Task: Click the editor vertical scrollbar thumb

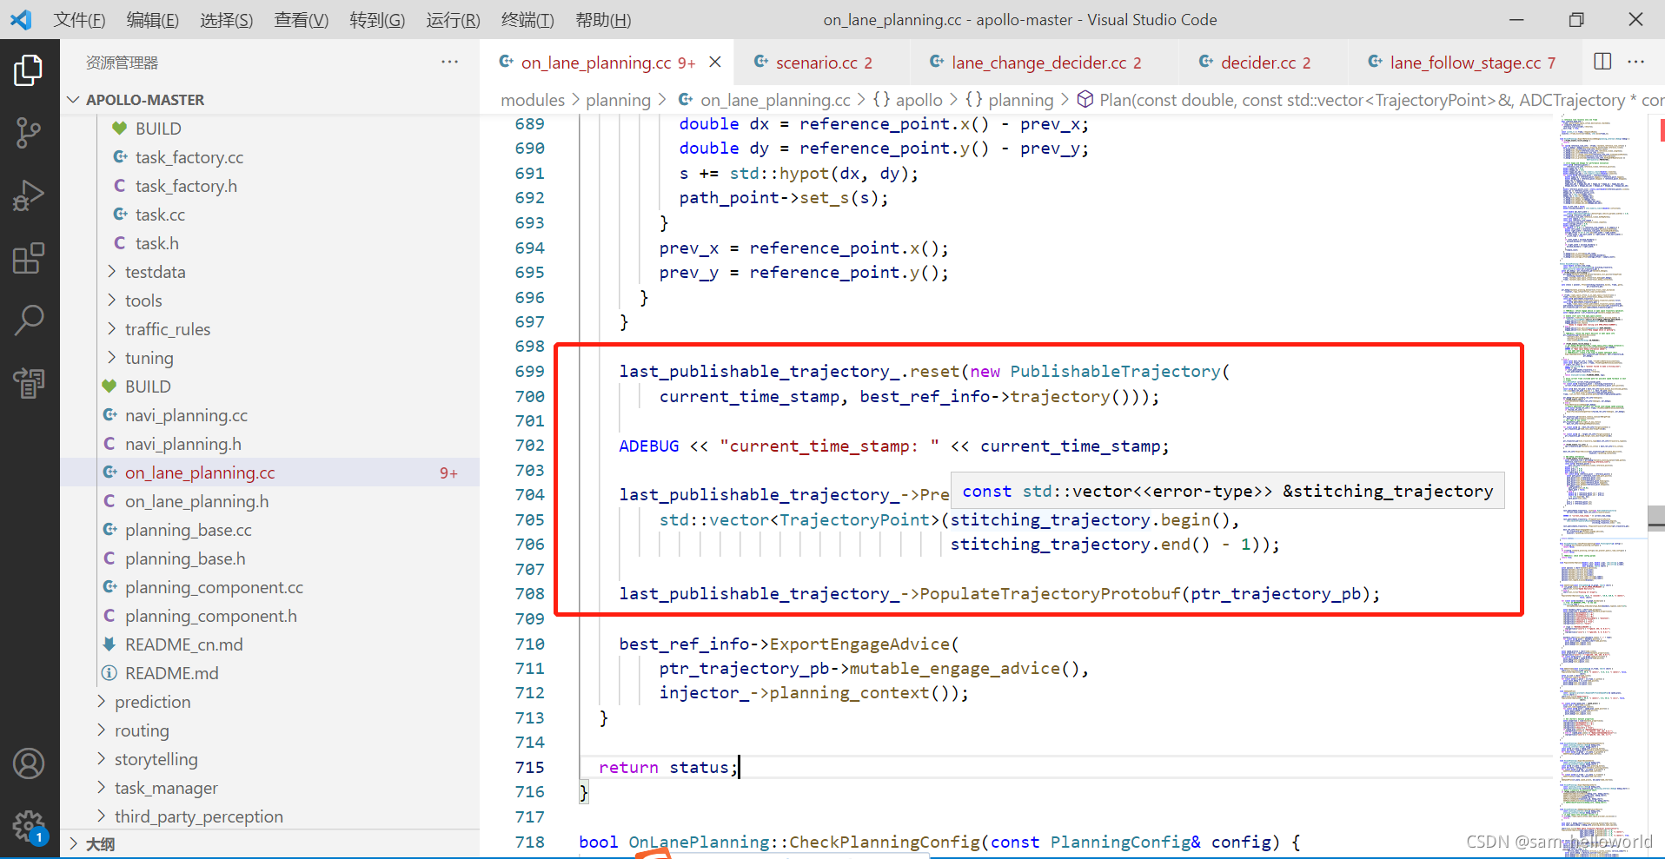Action: click(x=1656, y=517)
